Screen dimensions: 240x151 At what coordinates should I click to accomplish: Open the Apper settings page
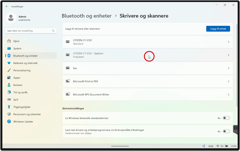tap(31, 78)
